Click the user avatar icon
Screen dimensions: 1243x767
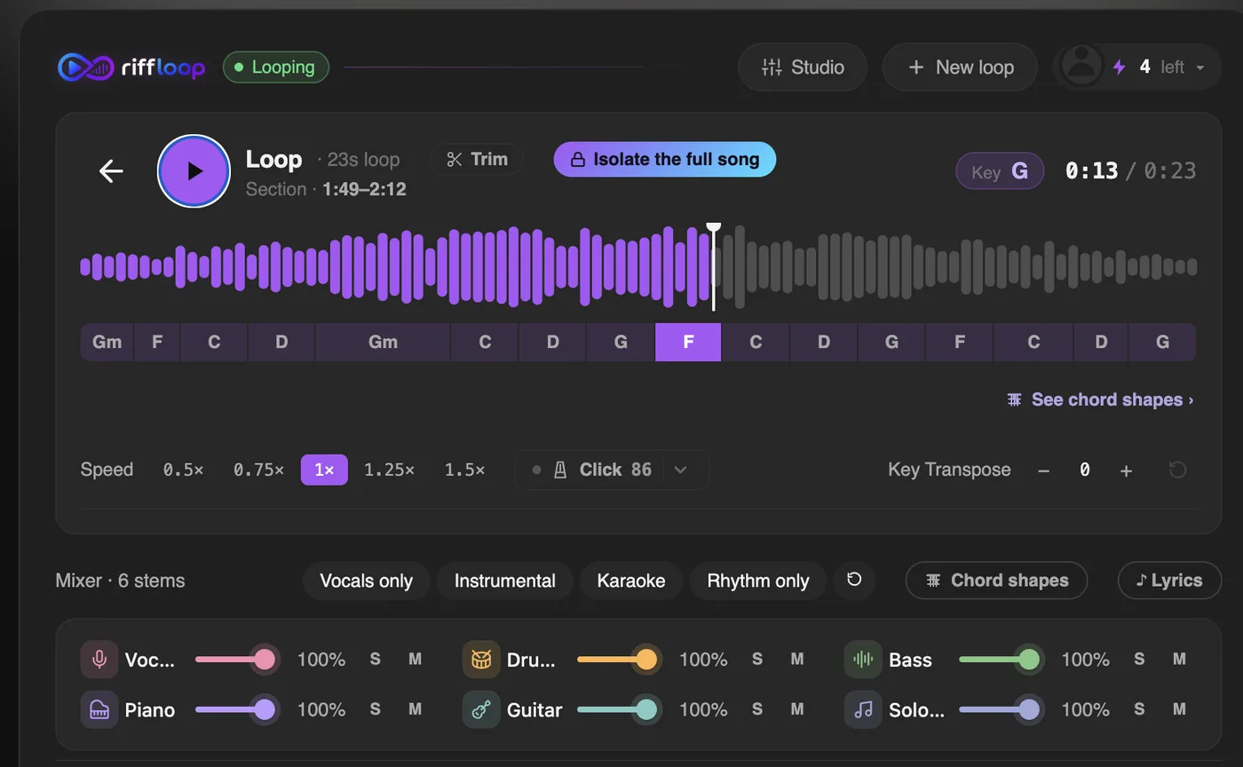pyautogui.click(x=1081, y=67)
